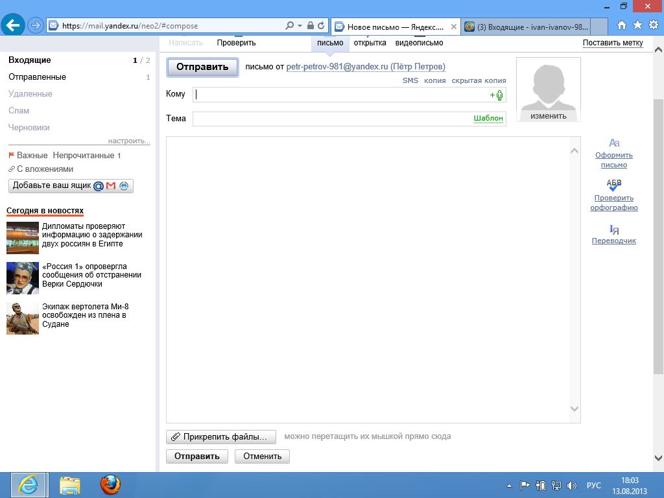Open the Входящие ivan-ivanov browser tab
The image size is (664, 498).
(532, 27)
